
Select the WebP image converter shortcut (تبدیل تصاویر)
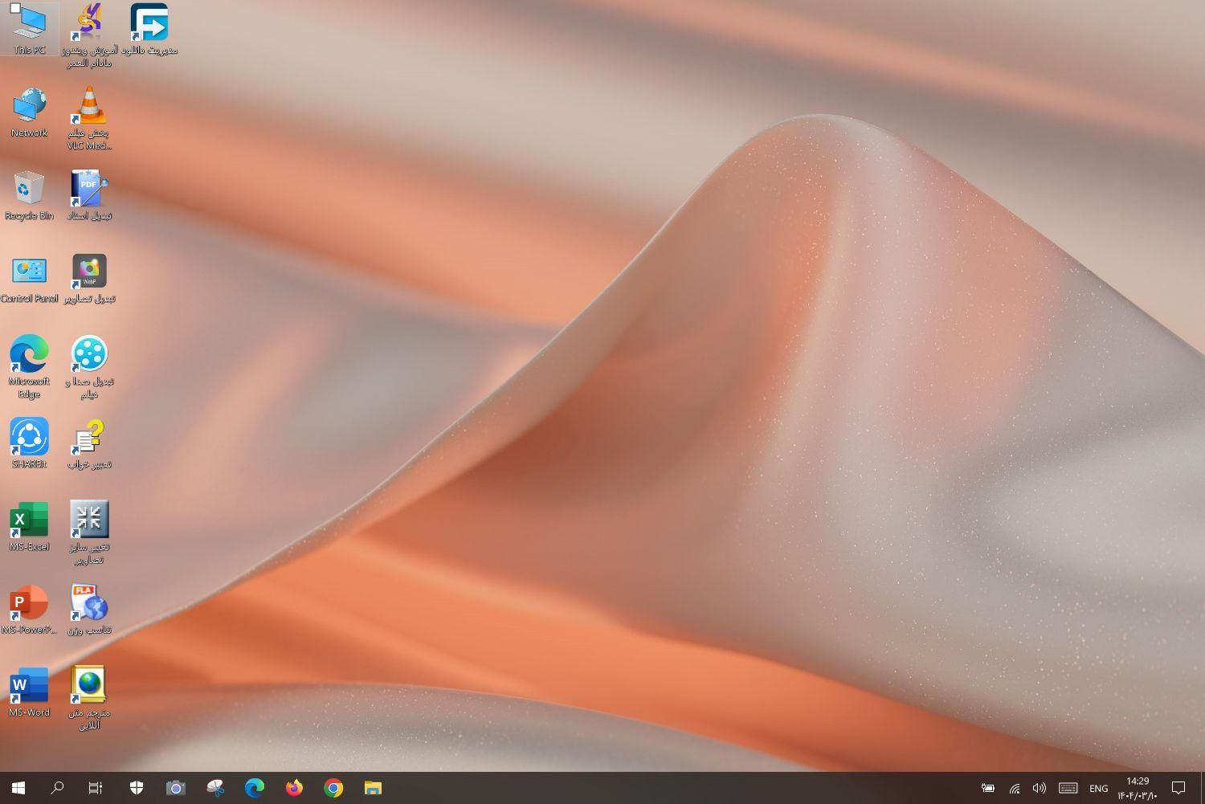tap(89, 279)
